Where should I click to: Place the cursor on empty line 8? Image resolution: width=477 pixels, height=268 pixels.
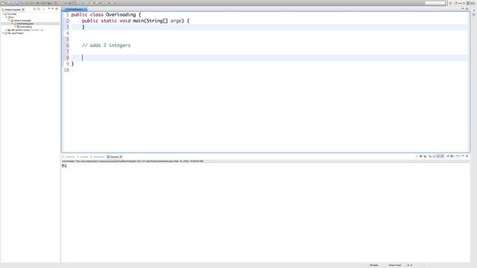click(270, 58)
